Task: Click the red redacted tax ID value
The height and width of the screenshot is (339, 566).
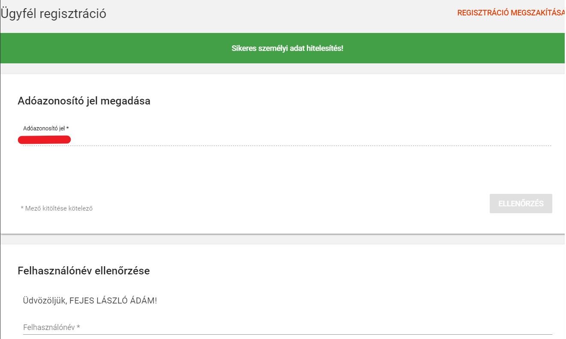Action: tap(45, 140)
